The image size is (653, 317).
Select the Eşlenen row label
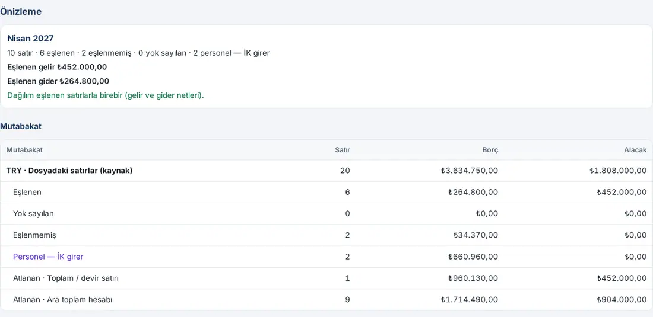(27, 192)
